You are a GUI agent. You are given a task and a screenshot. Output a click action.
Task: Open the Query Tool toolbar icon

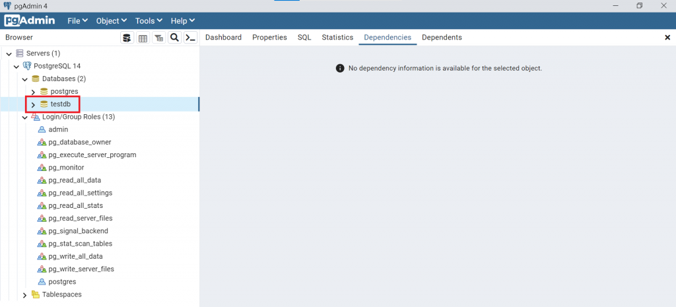[127, 38]
